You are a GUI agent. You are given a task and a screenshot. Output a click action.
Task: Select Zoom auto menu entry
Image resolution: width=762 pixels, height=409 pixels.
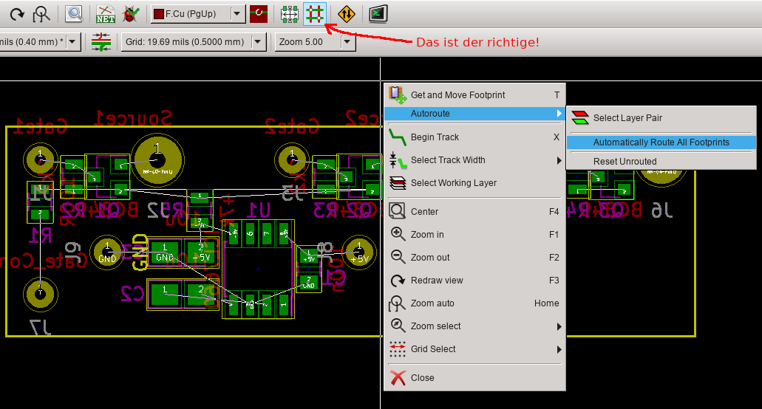tap(474, 303)
